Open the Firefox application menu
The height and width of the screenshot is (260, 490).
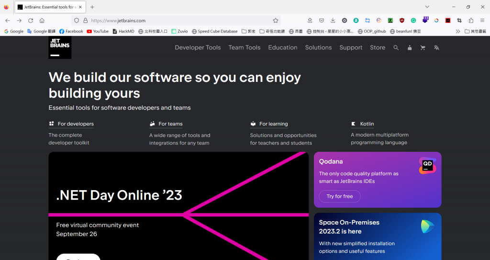click(482, 21)
